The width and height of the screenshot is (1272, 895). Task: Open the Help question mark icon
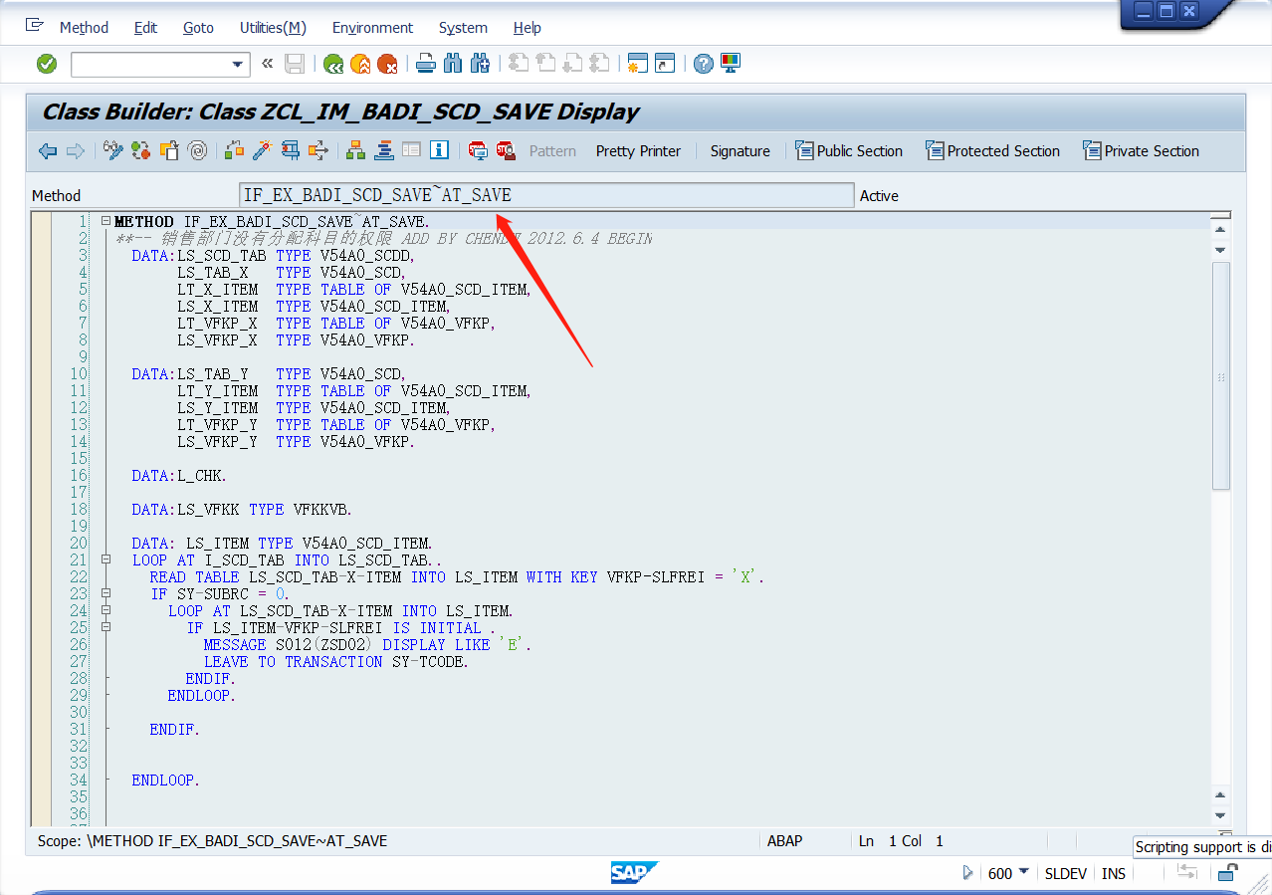coord(702,63)
